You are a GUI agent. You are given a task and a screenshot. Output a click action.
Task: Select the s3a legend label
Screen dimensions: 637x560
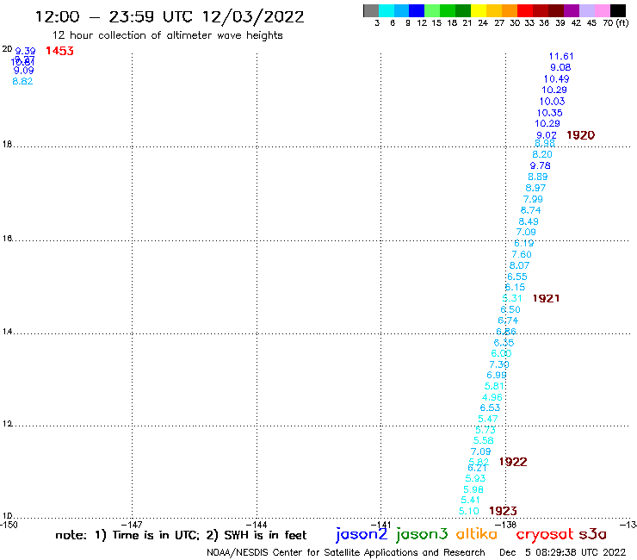point(592,534)
